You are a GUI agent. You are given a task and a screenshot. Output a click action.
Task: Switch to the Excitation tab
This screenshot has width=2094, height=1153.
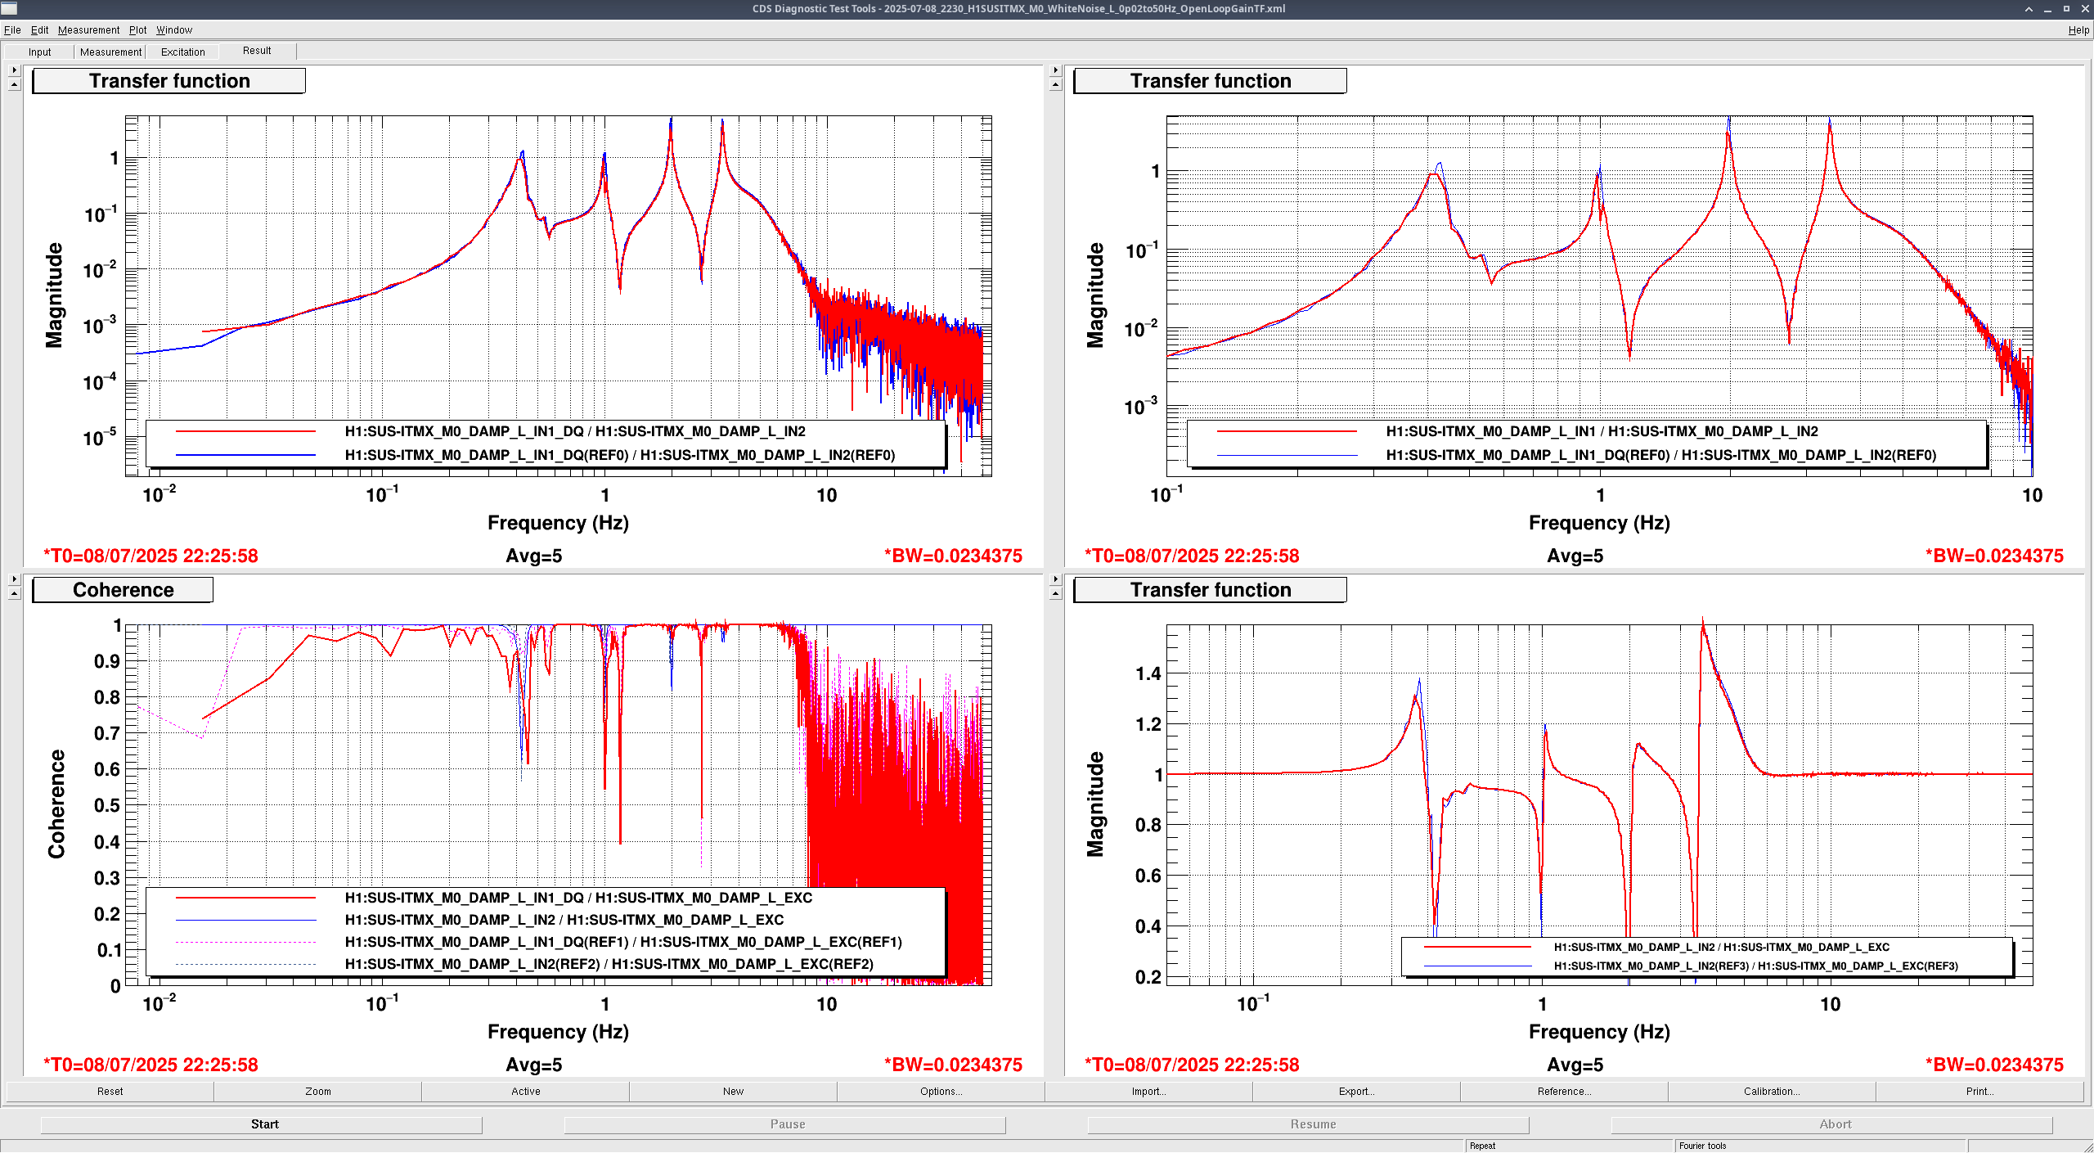182,52
